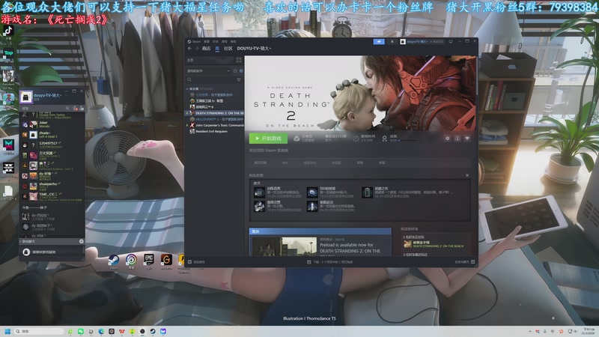Image resolution: width=599 pixels, height=337 pixels.
Task: Click the cloud save status icon
Action: tap(297, 139)
